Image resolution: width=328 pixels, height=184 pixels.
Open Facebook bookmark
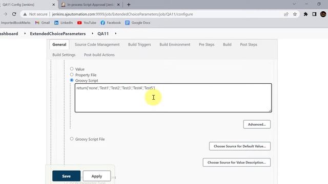(x=111, y=22)
